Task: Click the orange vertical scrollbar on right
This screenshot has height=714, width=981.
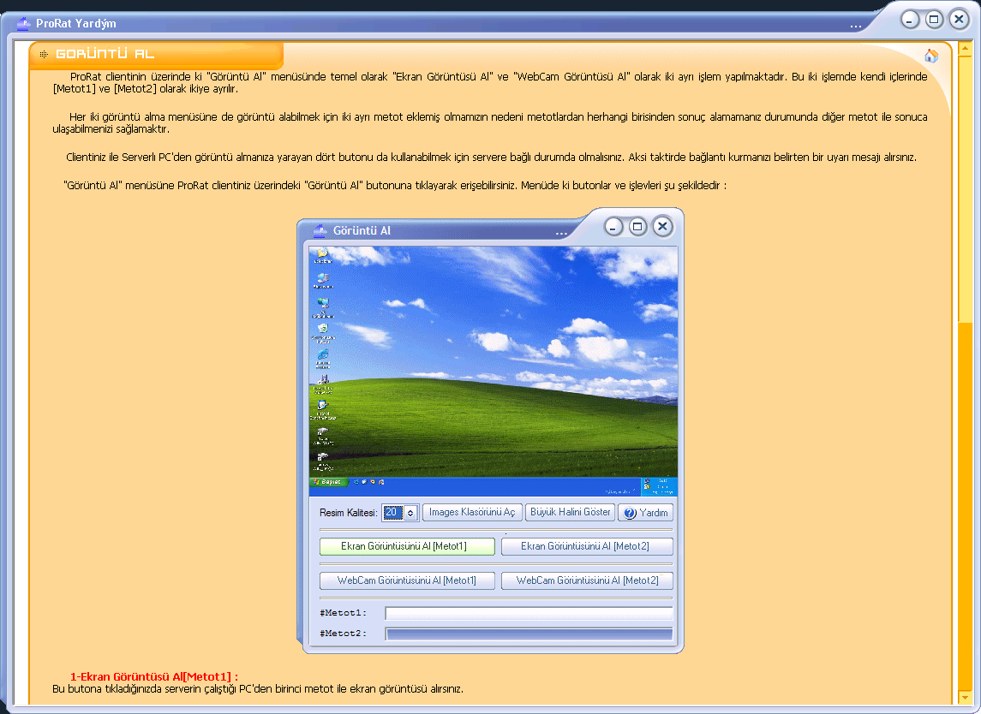Action: click(966, 505)
